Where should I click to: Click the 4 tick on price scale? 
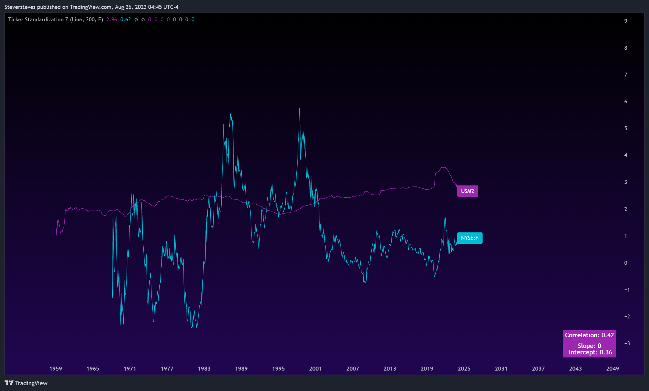tap(626, 155)
